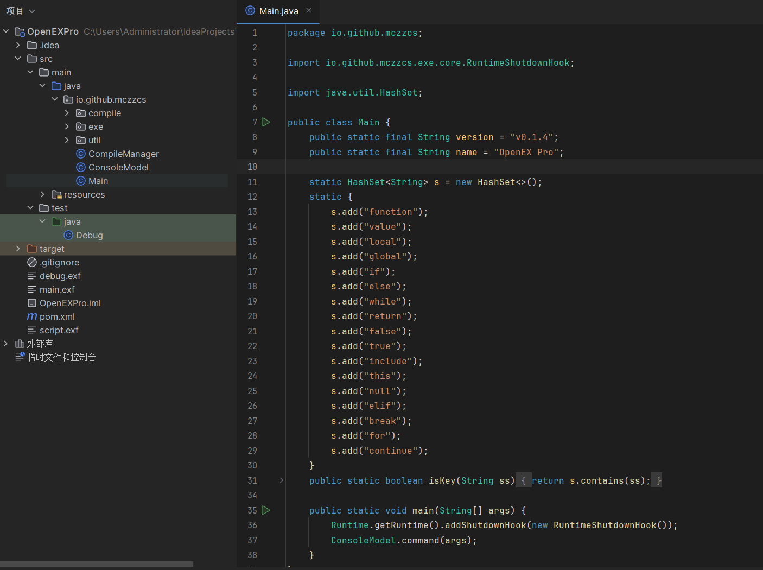
Task: Click the exe package icon
Action: pyautogui.click(x=81, y=126)
